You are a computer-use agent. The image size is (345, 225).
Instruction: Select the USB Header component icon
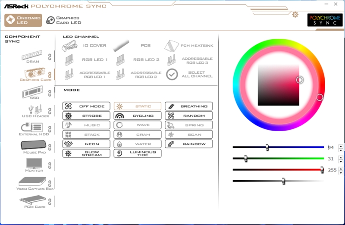coord(35,109)
